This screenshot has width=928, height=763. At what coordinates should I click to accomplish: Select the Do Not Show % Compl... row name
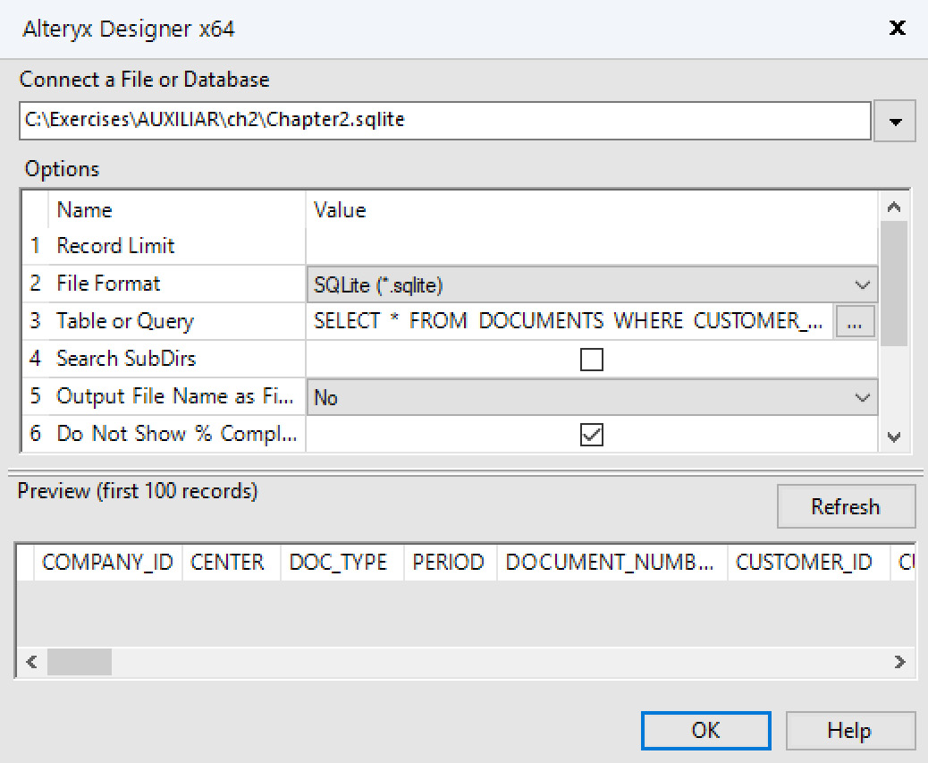[x=177, y=433]
